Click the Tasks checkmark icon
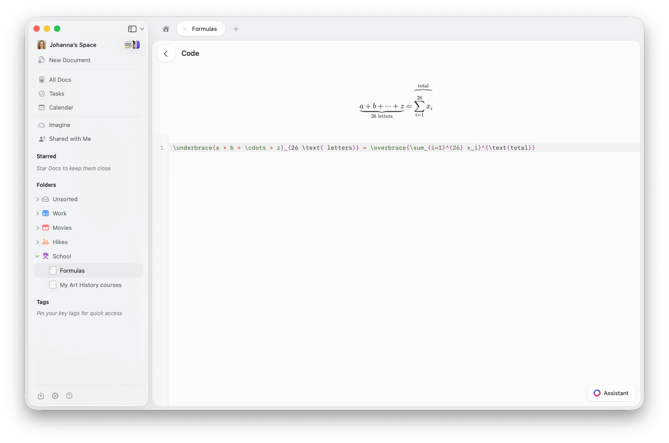The image size is (669, 443). pyautogui.click(x=42, y=93)
